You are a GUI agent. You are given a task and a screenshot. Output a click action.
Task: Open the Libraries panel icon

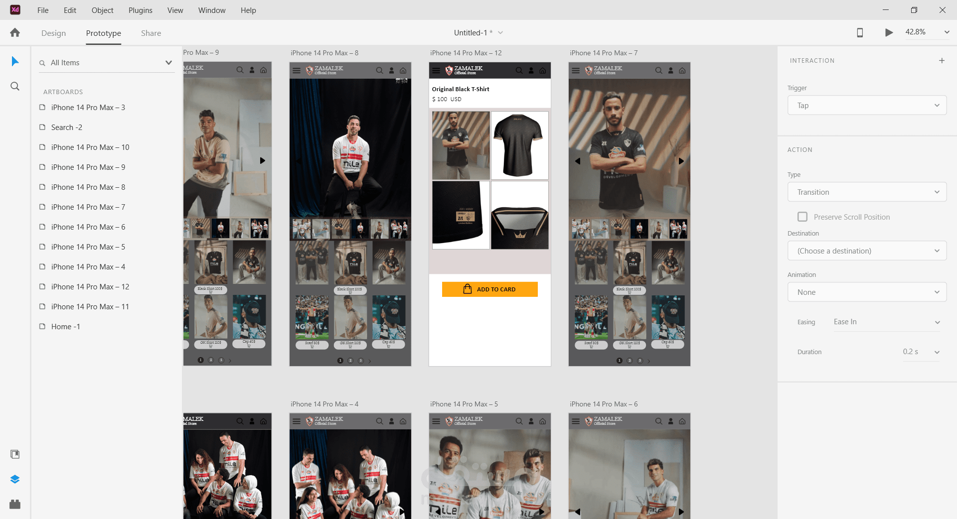tap(15, 454)
